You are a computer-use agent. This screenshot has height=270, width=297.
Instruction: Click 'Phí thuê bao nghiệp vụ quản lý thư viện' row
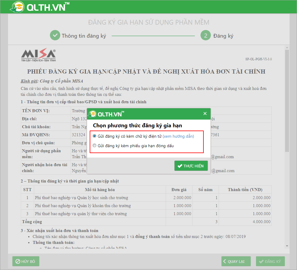(146, 214)
